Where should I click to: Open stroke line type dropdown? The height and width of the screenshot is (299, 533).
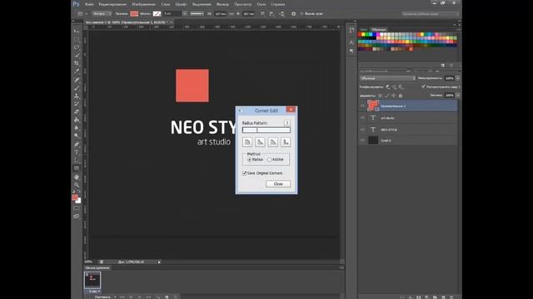click(x=197, y=14)
